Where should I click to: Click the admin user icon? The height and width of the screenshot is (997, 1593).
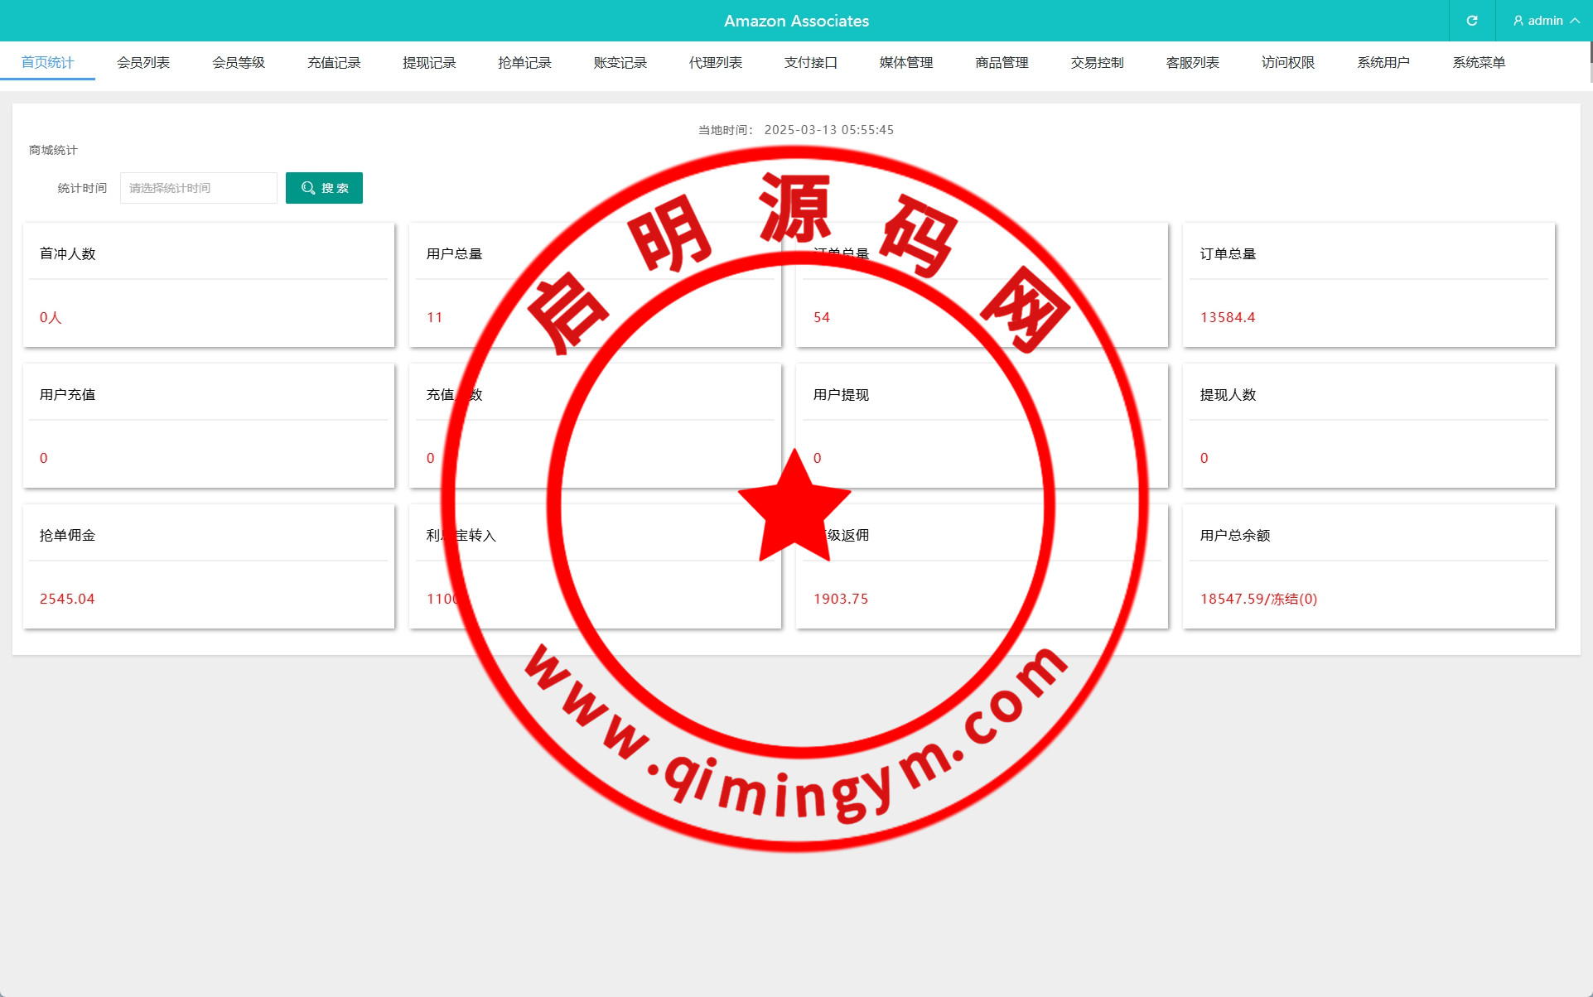pos(1518,21)
